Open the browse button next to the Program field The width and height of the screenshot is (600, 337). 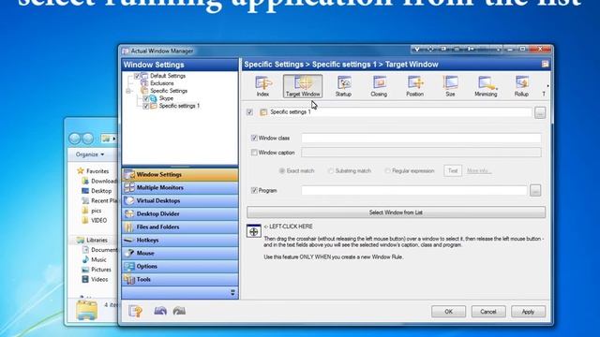535,190
